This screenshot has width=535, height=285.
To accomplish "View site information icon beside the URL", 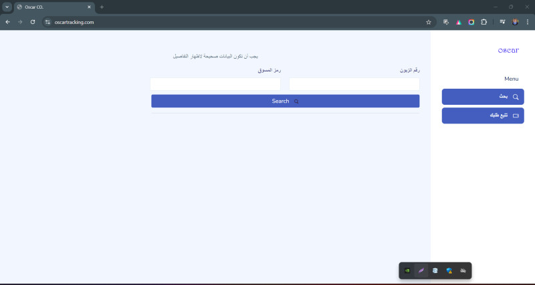I will click(x=47, y=22).
